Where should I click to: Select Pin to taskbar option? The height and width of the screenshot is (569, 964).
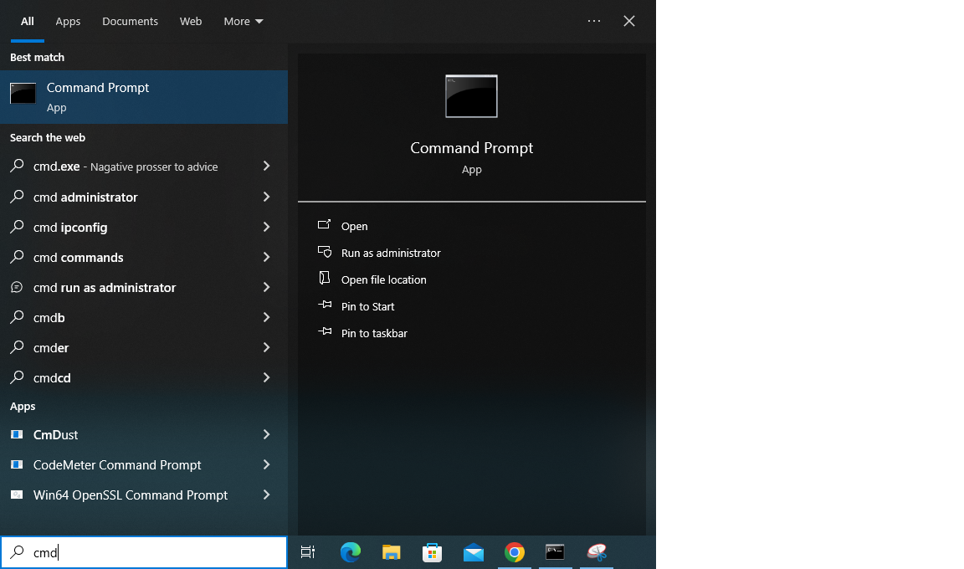click(374, 333)
